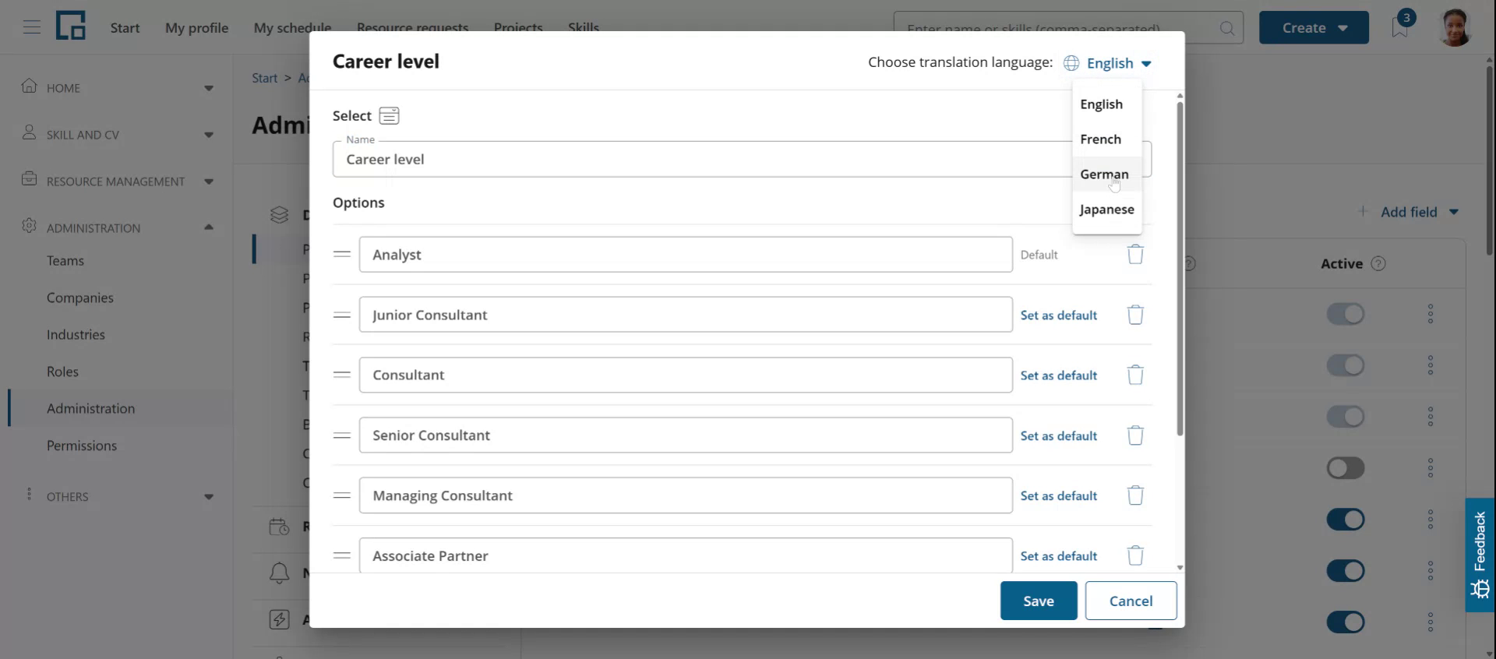
Task: Toggle the first Active switch in the list
Action: click(x=1346, y=314)
